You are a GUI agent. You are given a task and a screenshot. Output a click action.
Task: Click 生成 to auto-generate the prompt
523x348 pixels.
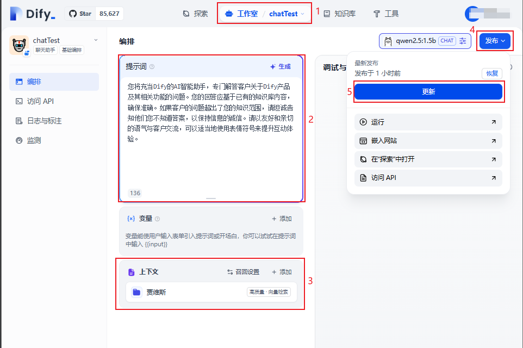[280, 67]
